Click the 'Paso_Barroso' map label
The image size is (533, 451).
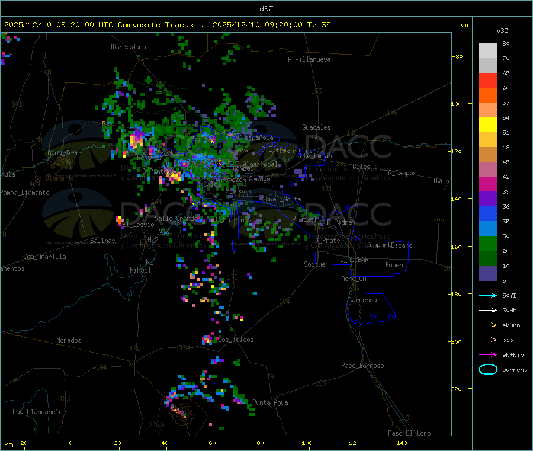tap(362, 366)
